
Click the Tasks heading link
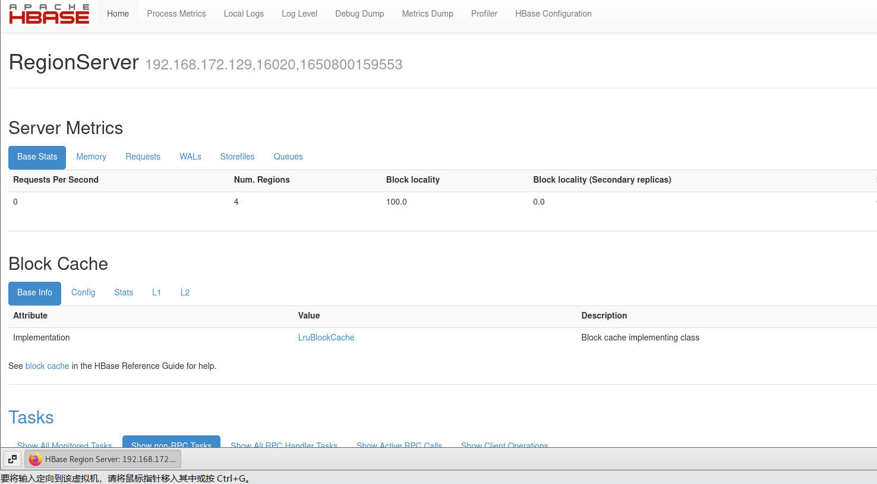[x=31, y=418]
